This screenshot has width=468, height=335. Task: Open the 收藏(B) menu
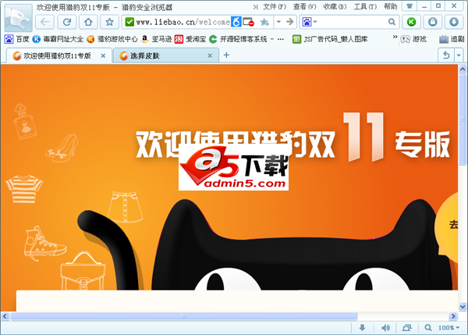335,6
